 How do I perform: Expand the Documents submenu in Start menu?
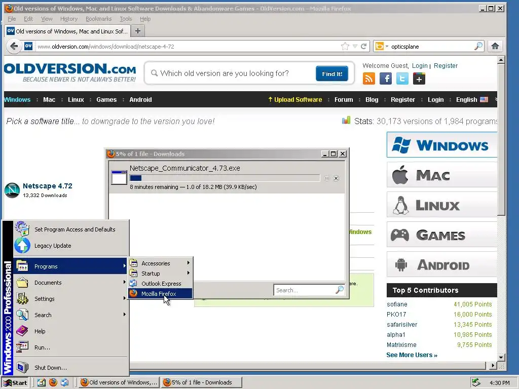[x=71, y=283]
